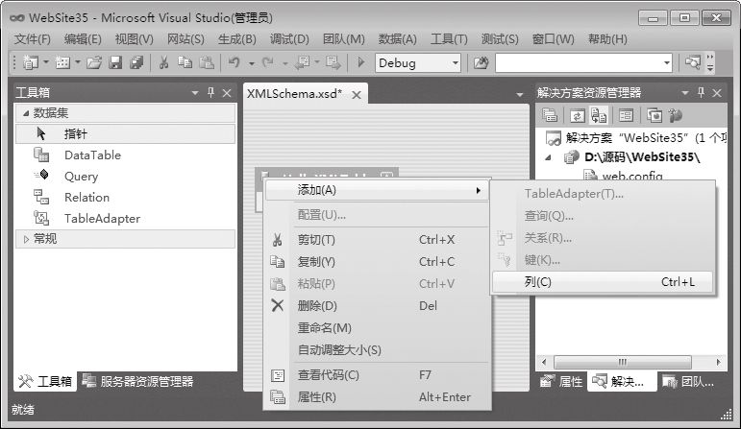The width and height of the screenshot is (741, 429).
Task: Open the Debug configuration dropdown
Action: pyautogui.click(x=456, y=62)
